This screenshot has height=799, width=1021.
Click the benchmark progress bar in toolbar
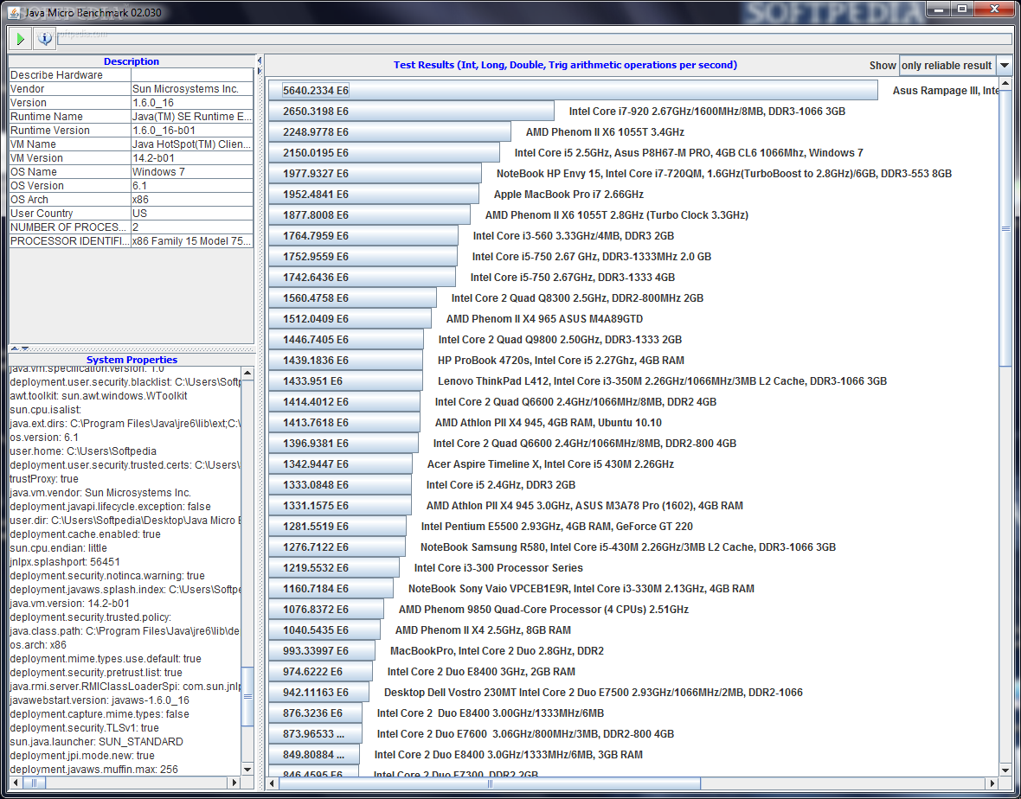pyautogui.click(x=534, y=39)
